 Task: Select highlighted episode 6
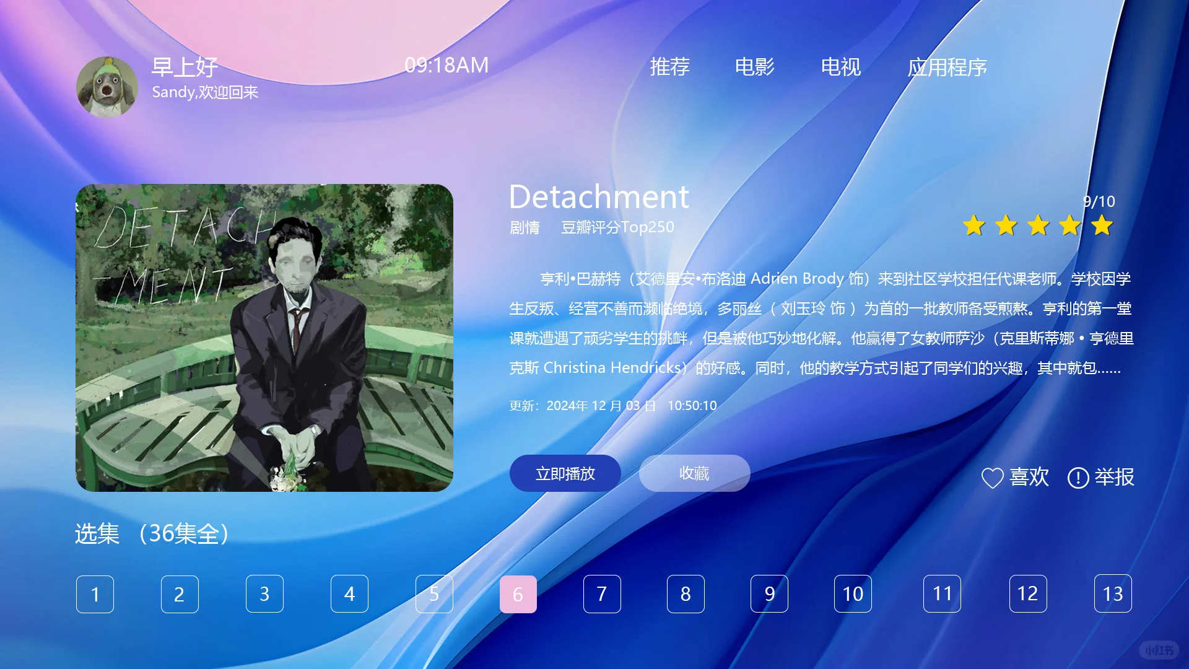tap(518, 594)
